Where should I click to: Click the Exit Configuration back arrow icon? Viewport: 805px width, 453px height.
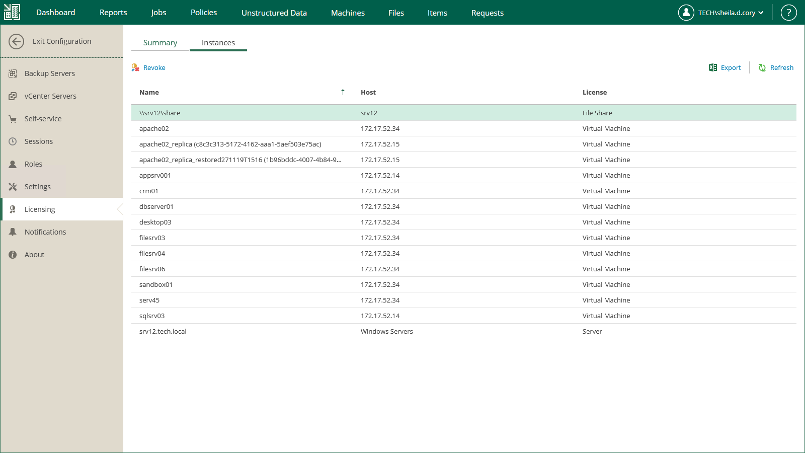(16, 41)
